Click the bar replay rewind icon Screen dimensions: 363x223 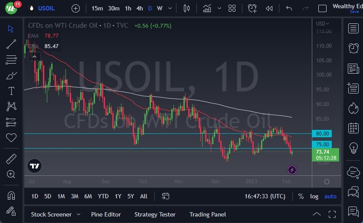tap(269, 8)
